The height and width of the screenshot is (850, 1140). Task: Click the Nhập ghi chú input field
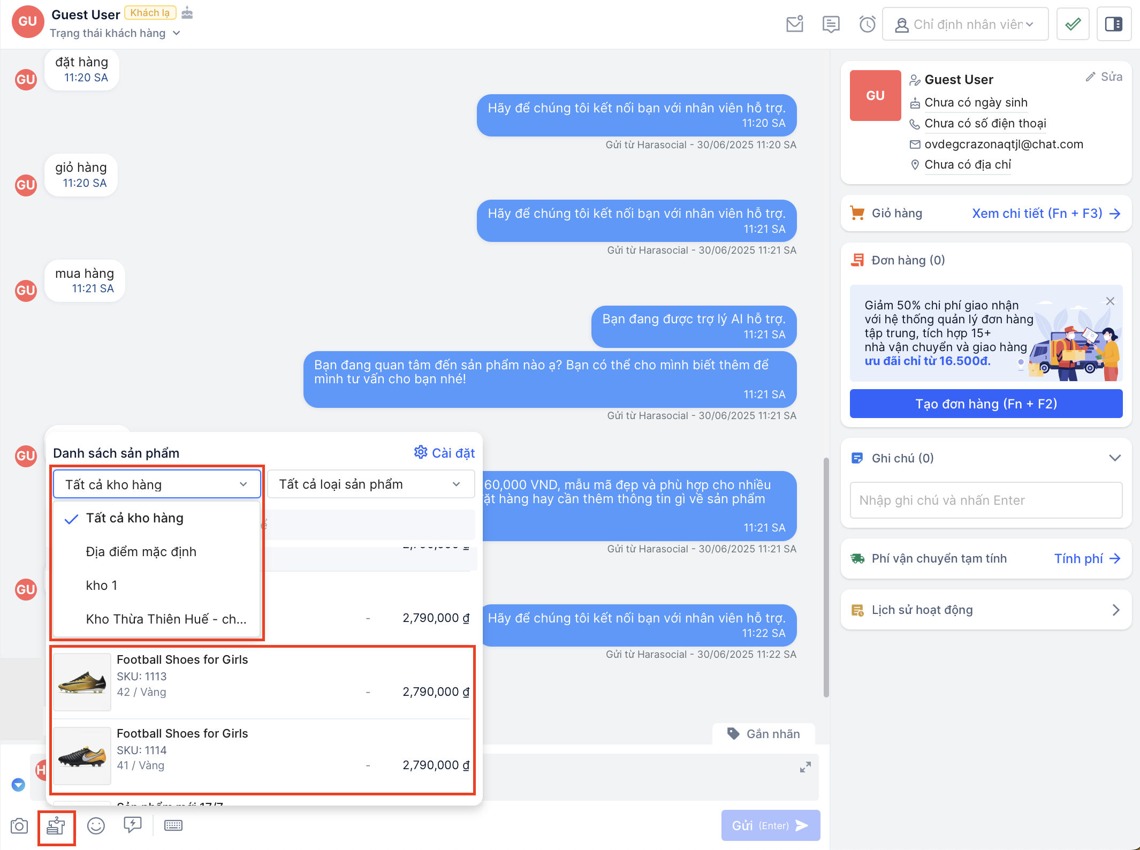tap(986, 500)
